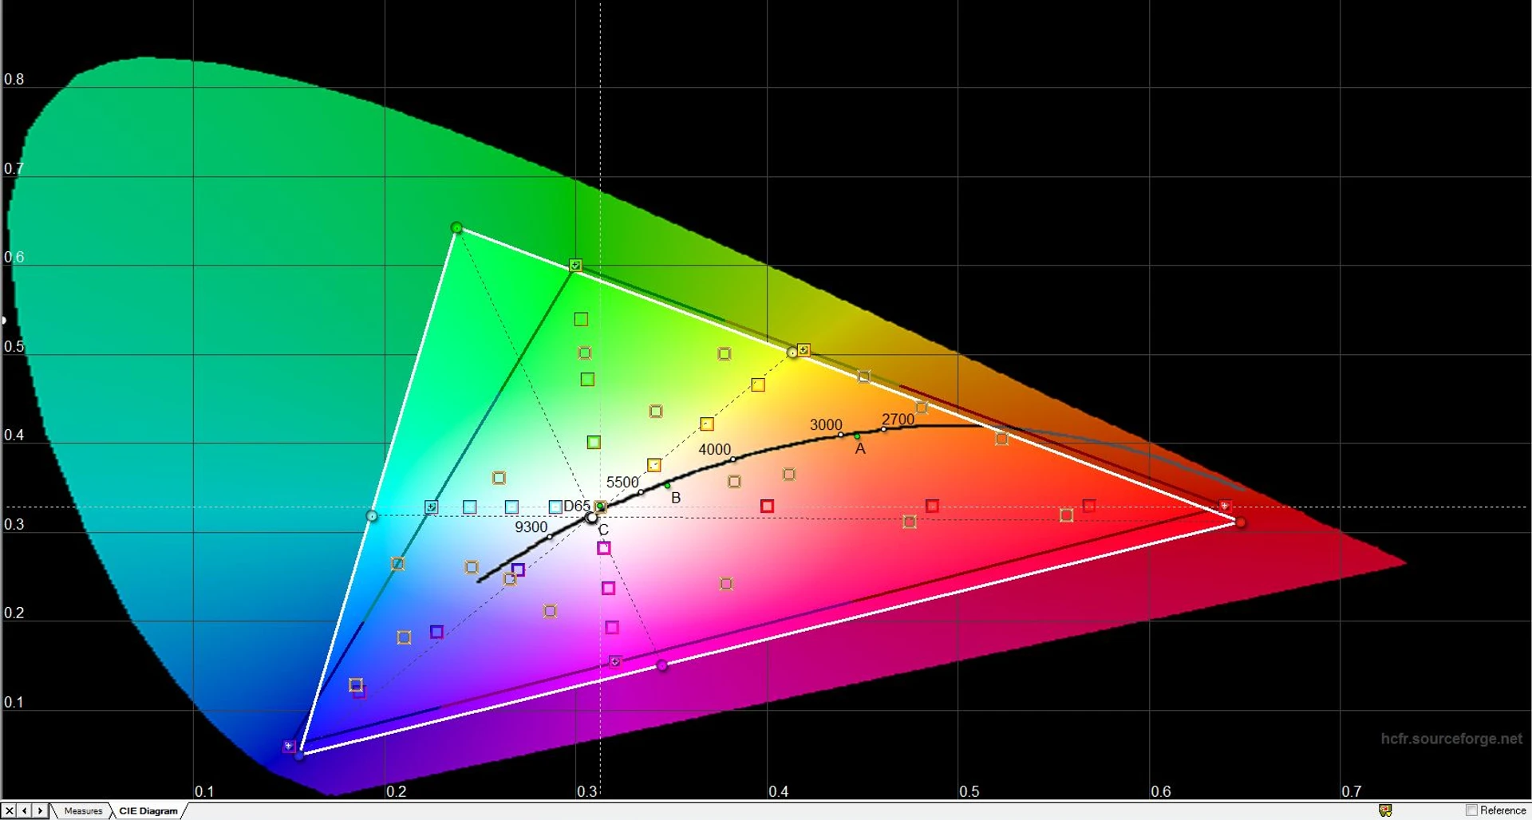
Task: Click the 3000 color temperature label
Action: pos(826,425)
